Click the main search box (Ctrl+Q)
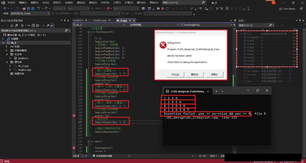The height and width of the screenshot is (163, 306). tap(184, 3)
